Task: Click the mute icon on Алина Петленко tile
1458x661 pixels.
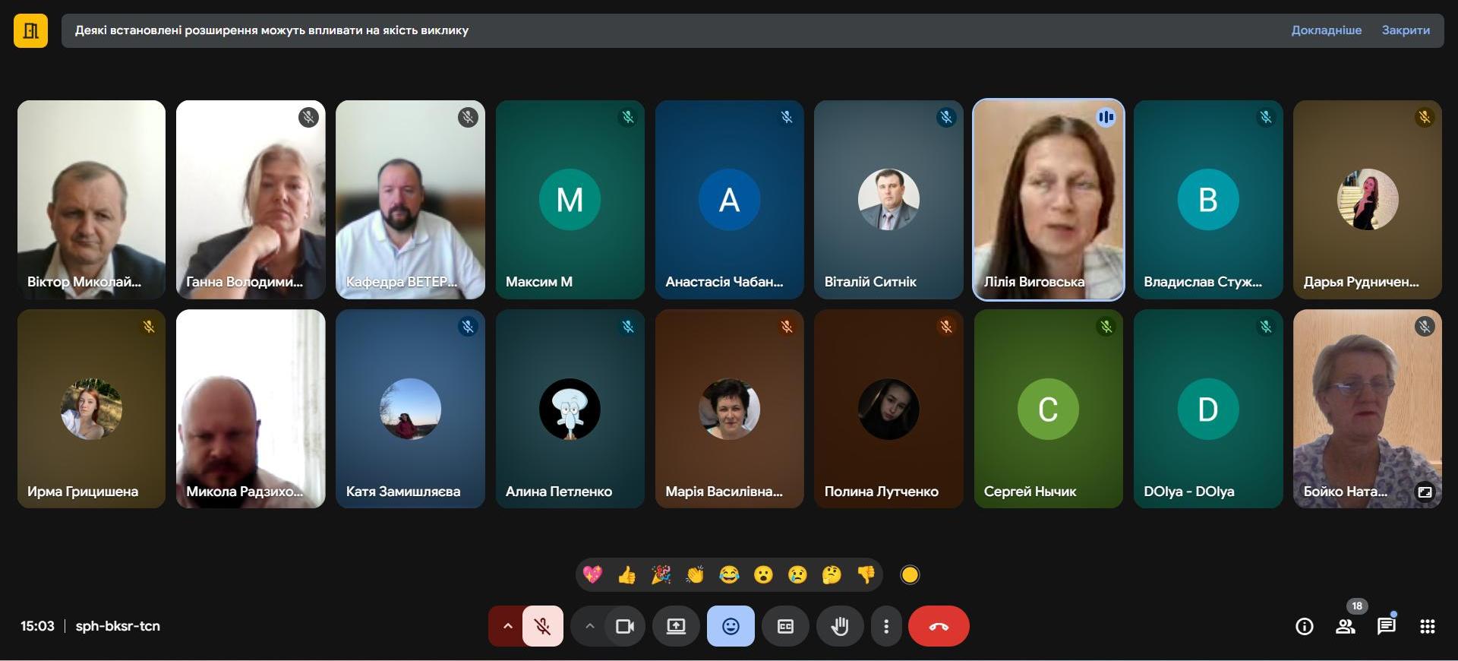Action: coord(628,327)
